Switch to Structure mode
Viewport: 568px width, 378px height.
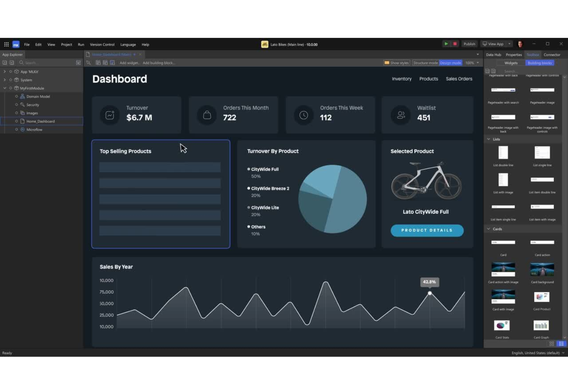425,62
